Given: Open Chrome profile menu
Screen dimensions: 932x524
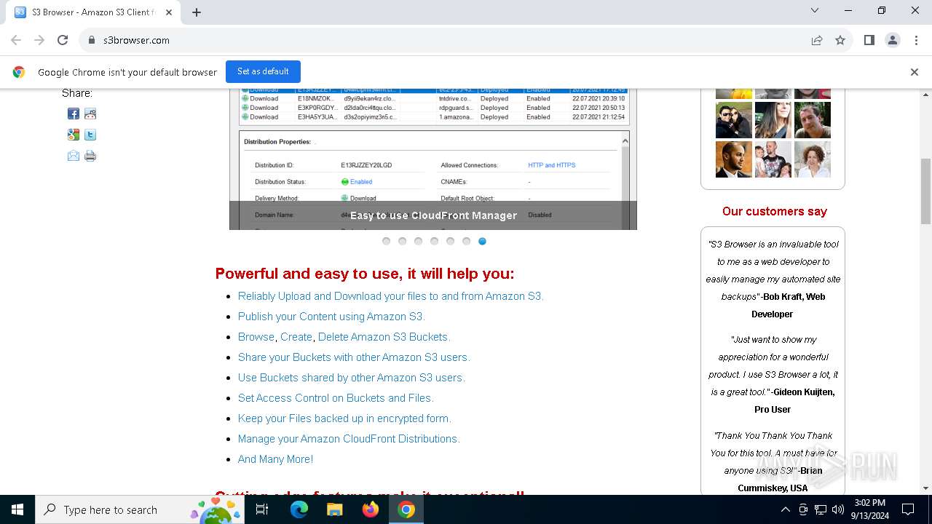Looking at the screenshot, I should click(893, 40).
